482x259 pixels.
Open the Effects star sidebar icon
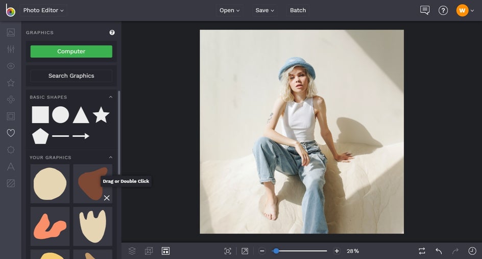11,83
